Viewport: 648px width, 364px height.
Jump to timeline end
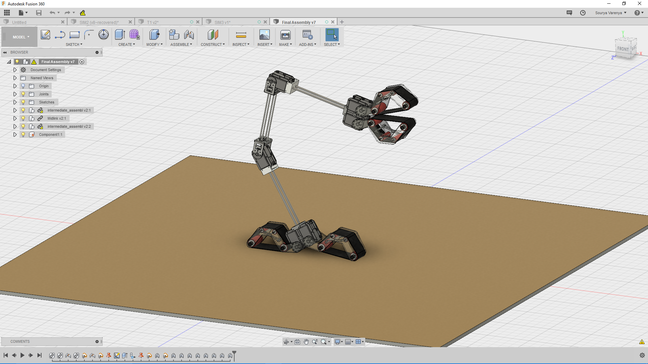[39, 355]
